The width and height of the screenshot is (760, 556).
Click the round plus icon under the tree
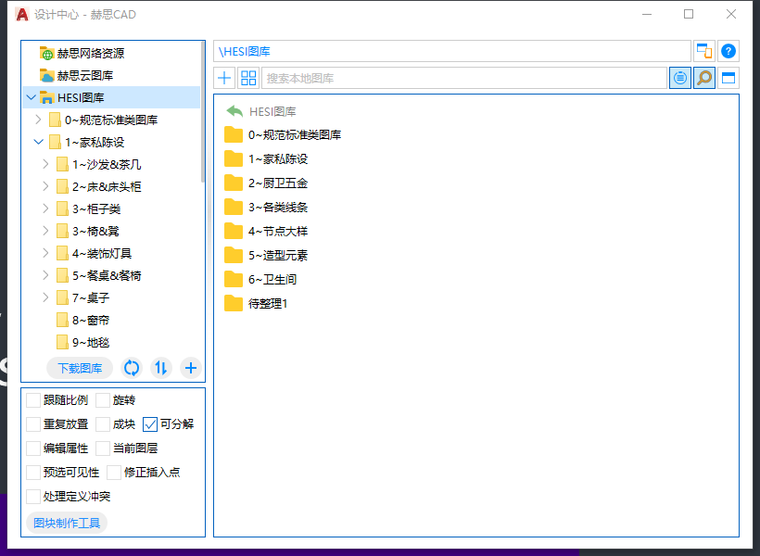click(x=191, y=369)
